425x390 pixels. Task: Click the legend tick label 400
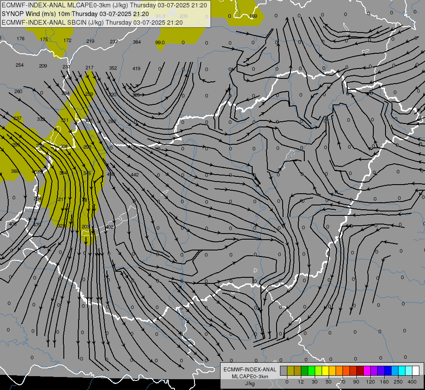point(412,382)
